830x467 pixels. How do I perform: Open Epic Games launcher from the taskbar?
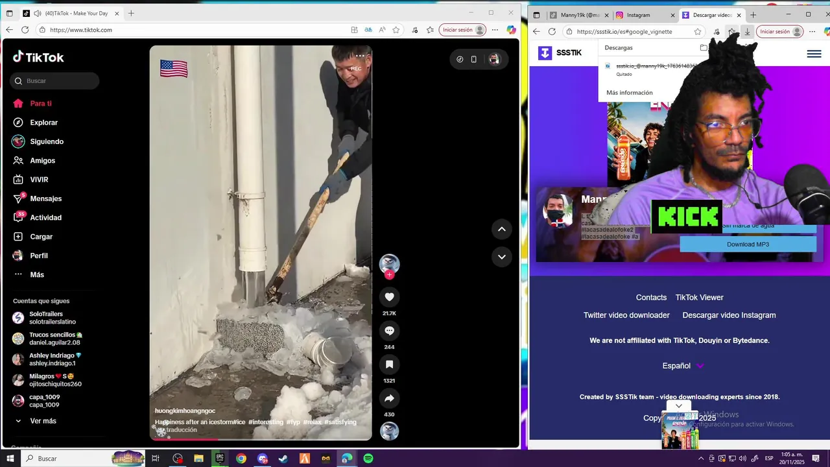[220, 459]
